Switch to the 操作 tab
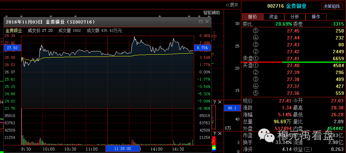The height and width of the screenshot is (153, 346). coord(316,17)
